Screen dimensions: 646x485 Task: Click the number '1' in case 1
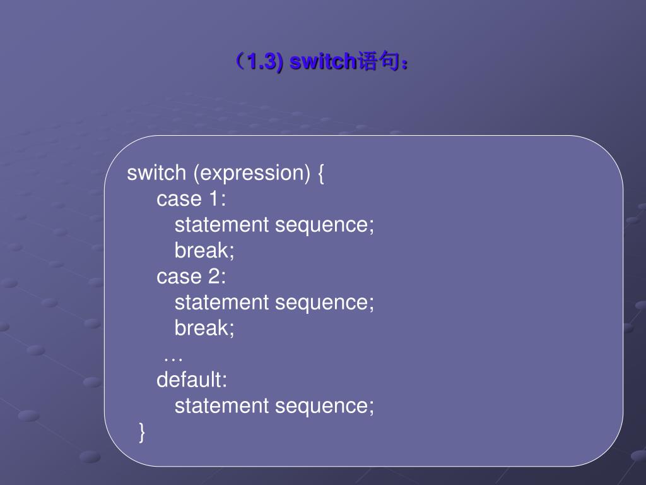tap(213, 199)
